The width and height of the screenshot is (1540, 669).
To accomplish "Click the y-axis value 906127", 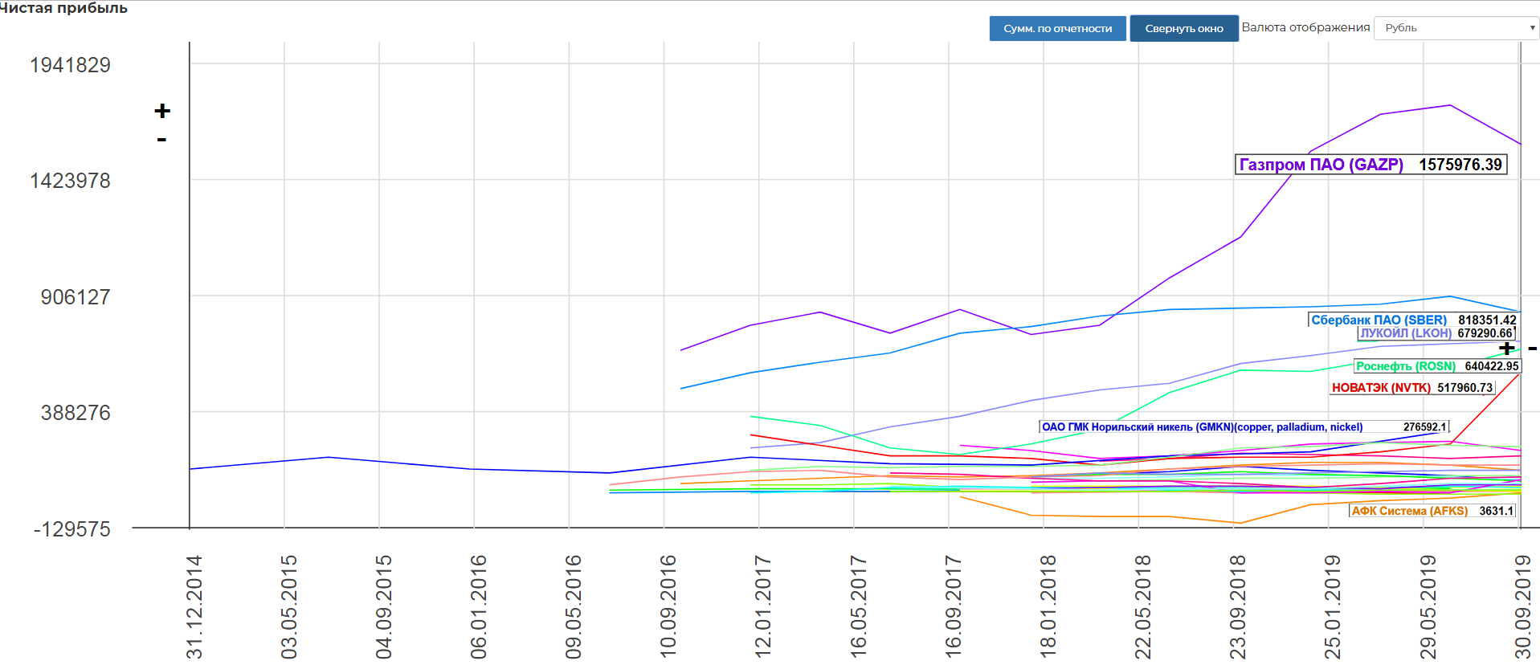I will pyautogui.click(x=76, y=297).
